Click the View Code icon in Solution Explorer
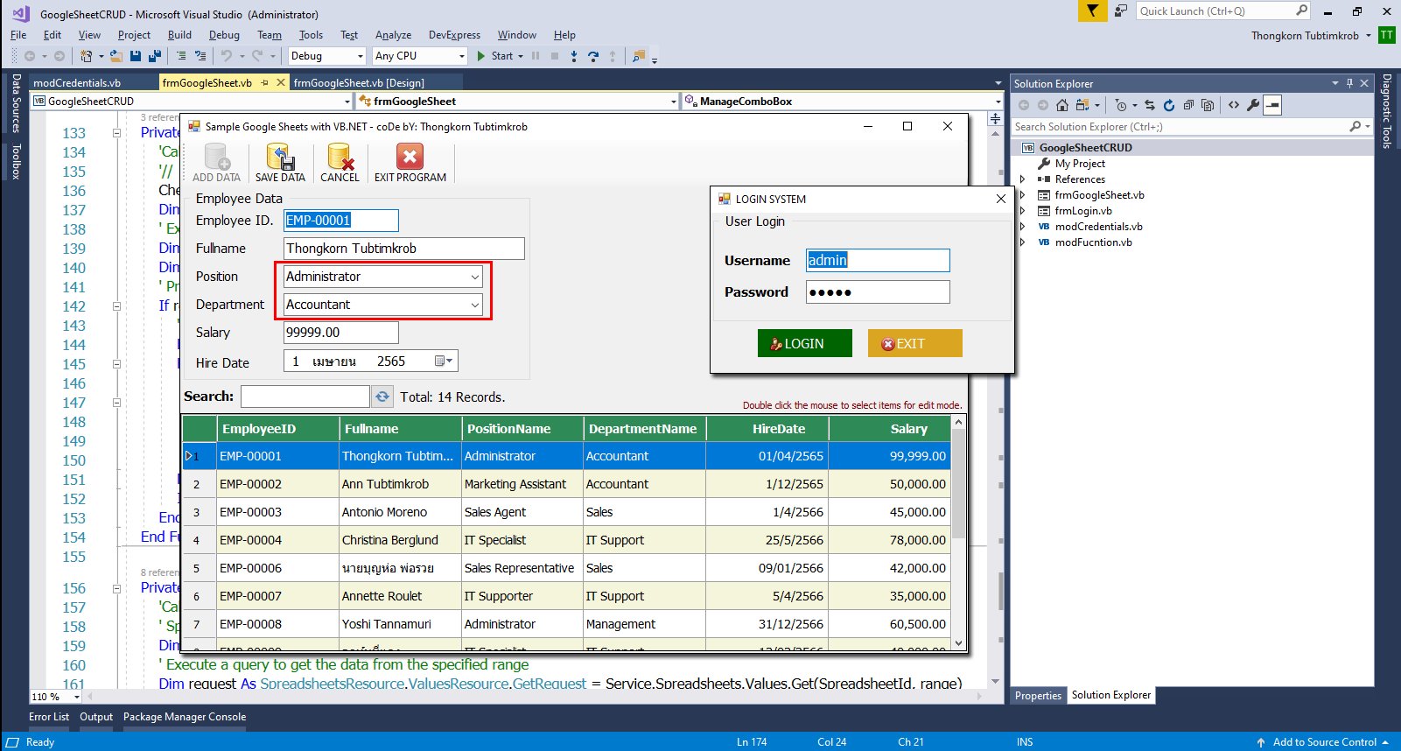Viewport: 1401px width, 751px height. click(1234, 105)
